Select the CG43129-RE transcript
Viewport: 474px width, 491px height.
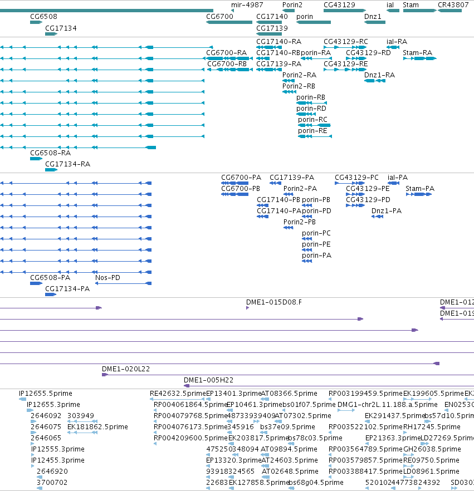point(345,64)
